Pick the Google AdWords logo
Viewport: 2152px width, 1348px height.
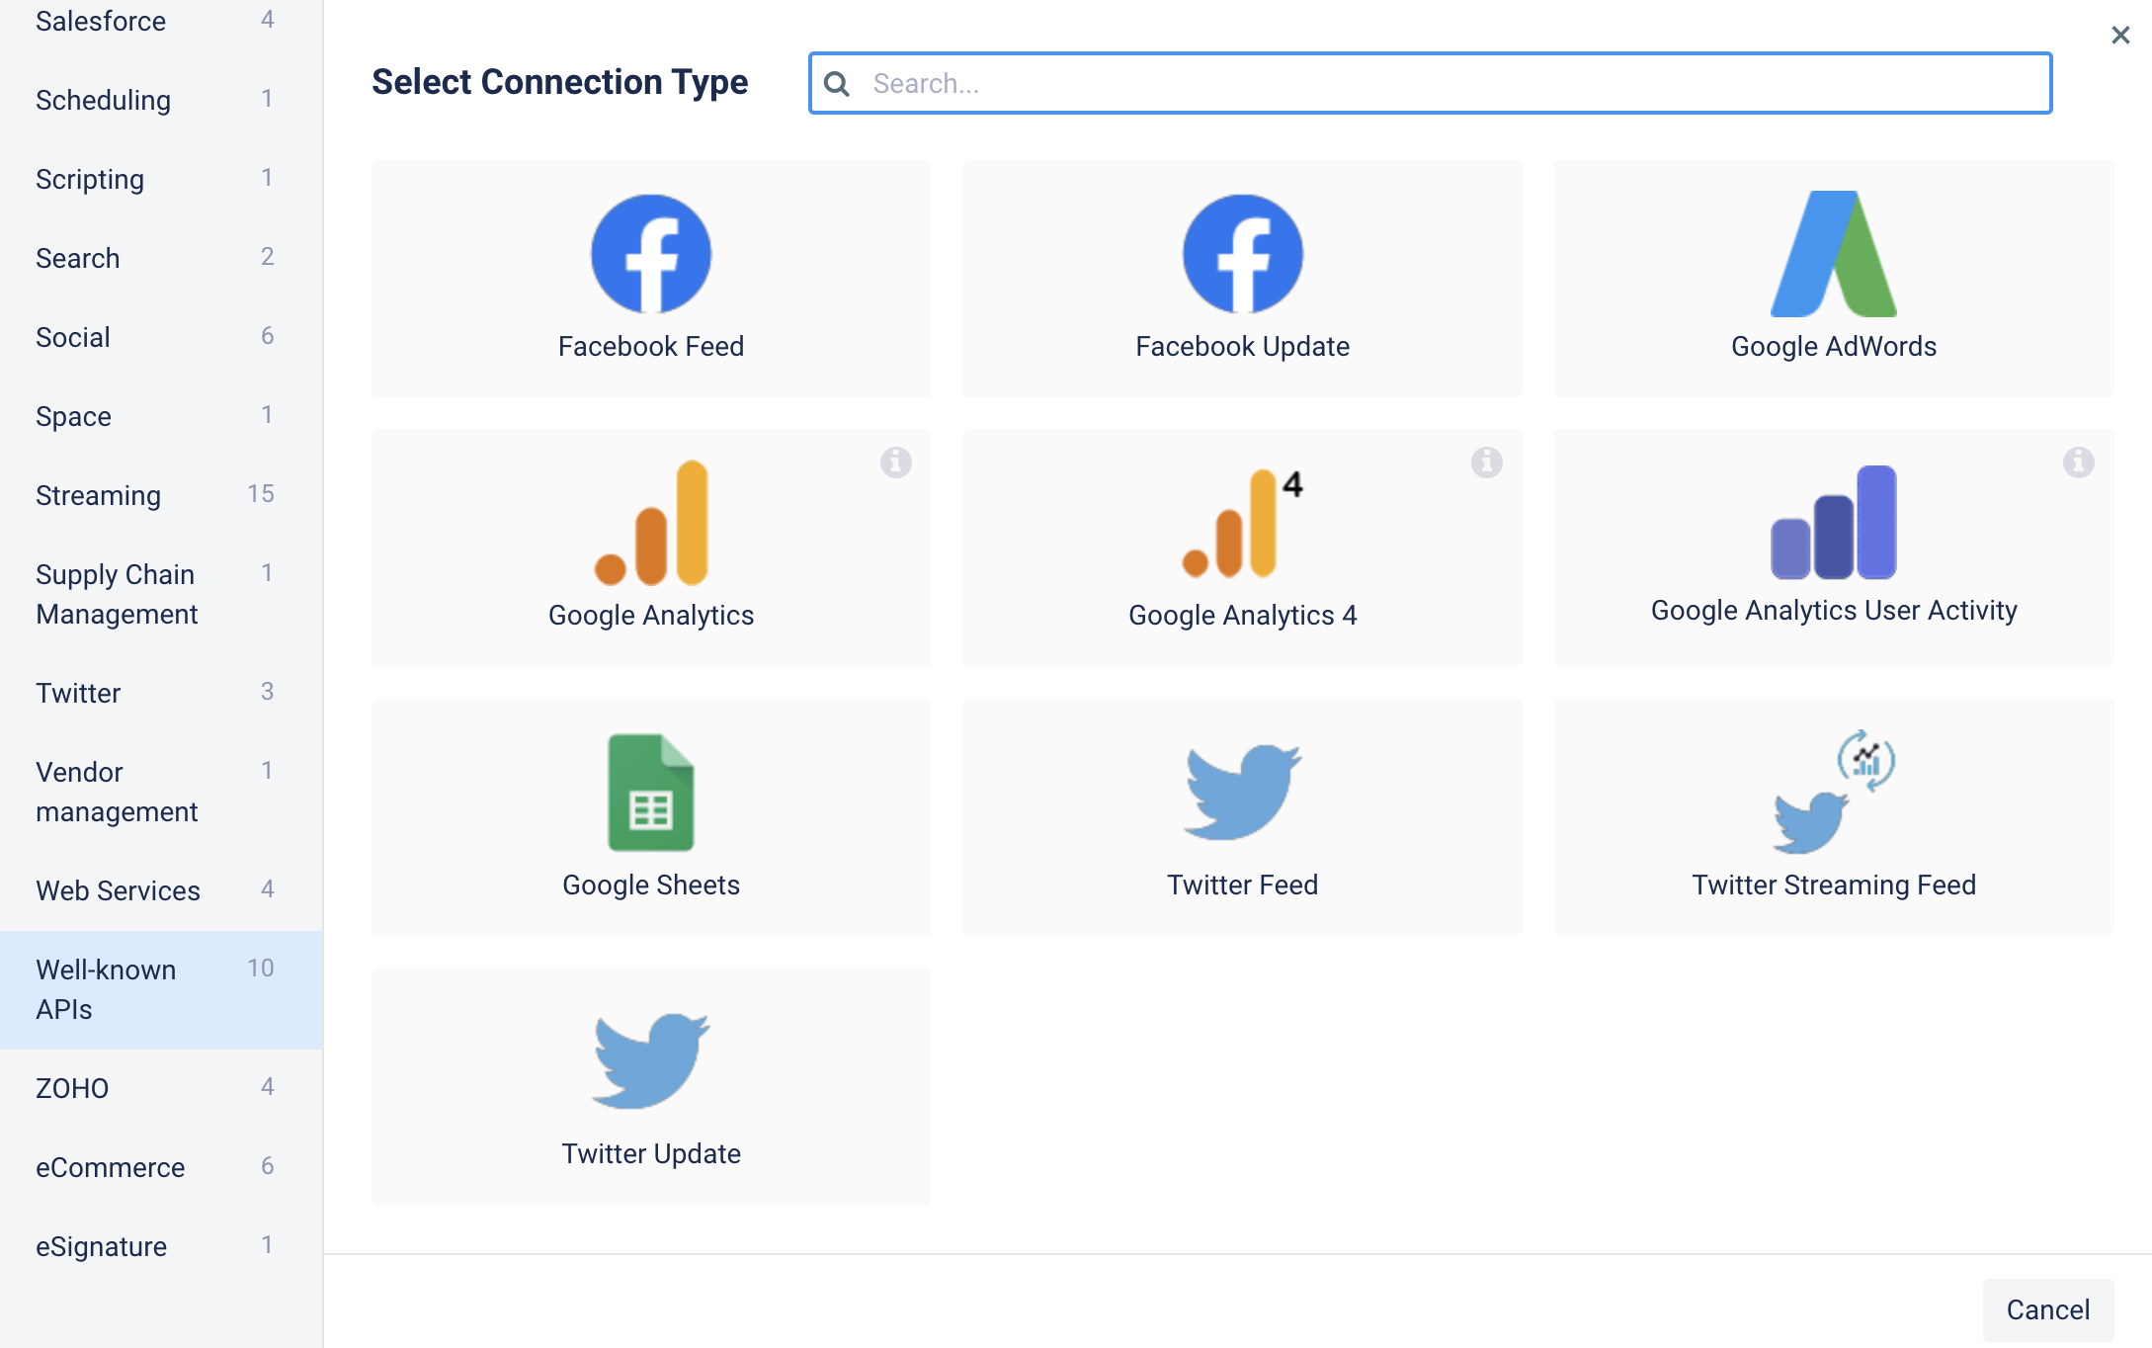pyautogui.click(x=1834, y=254)
